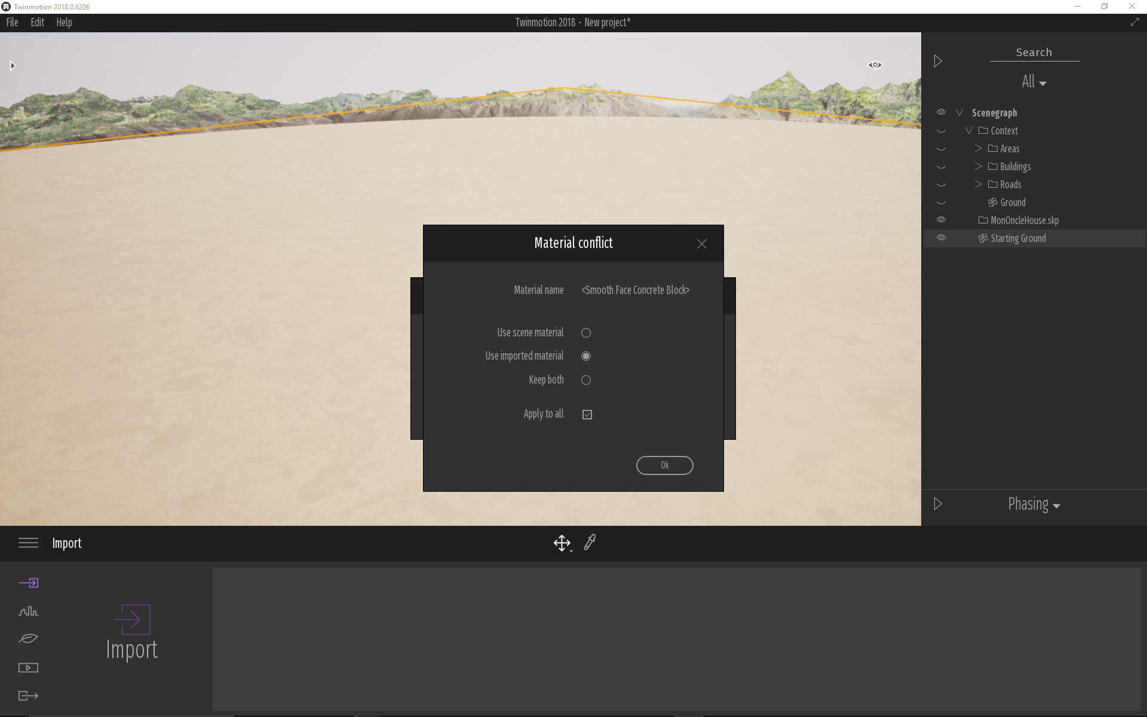Select the Use scene material option
This screenshot has height=717, width=1147.
click(x=586, y=333)
